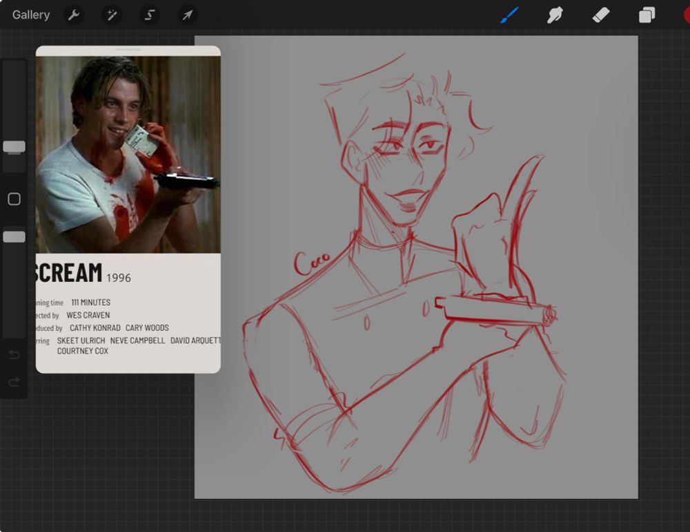Click the brush size slider handle

click(14, 146)
